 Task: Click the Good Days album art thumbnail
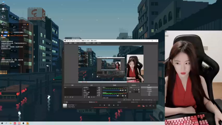pyautogui.click(x=65, y=106)
